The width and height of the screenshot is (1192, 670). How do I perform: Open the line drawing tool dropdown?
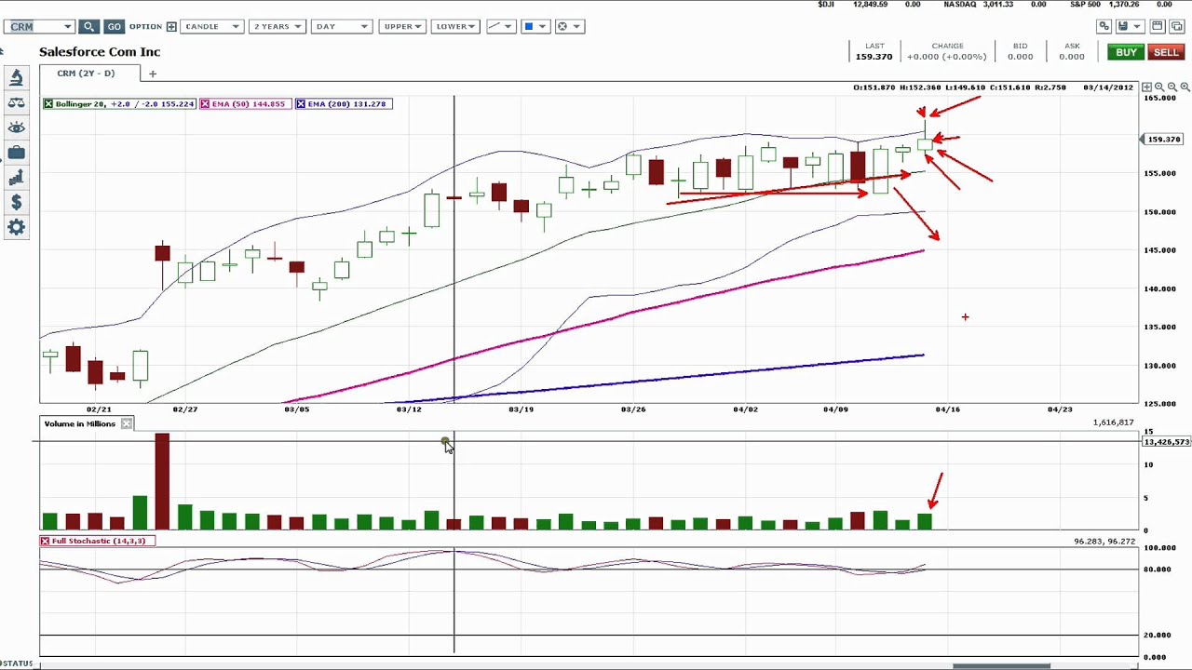499,26
